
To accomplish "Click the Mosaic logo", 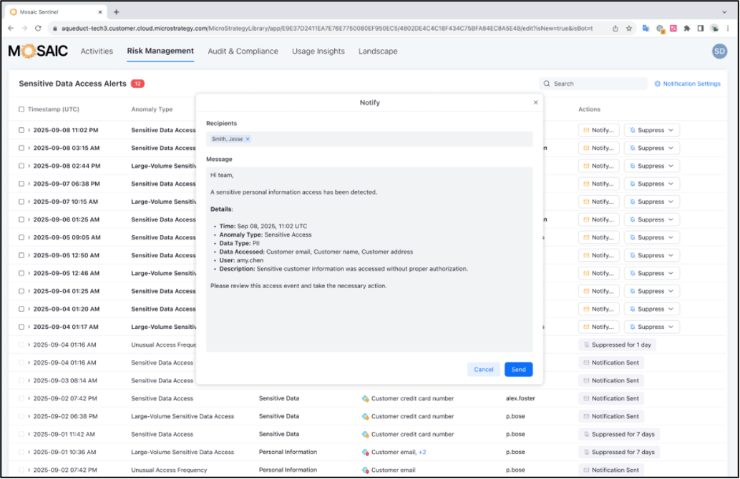I will pos(39,51).
